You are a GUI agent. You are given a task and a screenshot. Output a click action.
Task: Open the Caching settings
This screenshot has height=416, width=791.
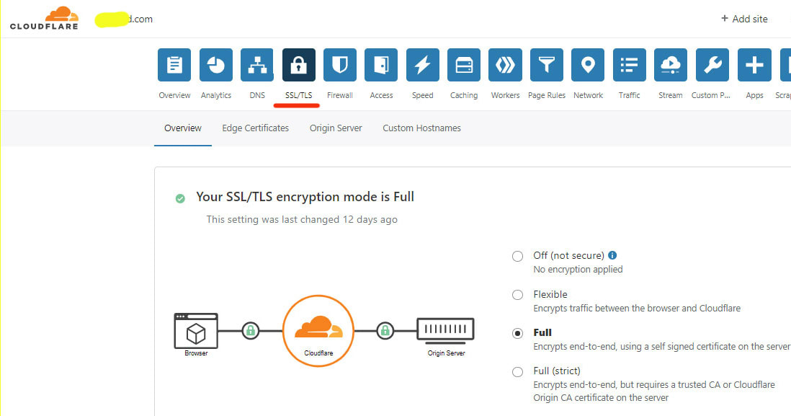[463, 65]
